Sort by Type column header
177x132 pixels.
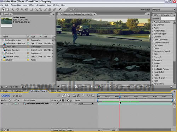click(x=36, y=36)
